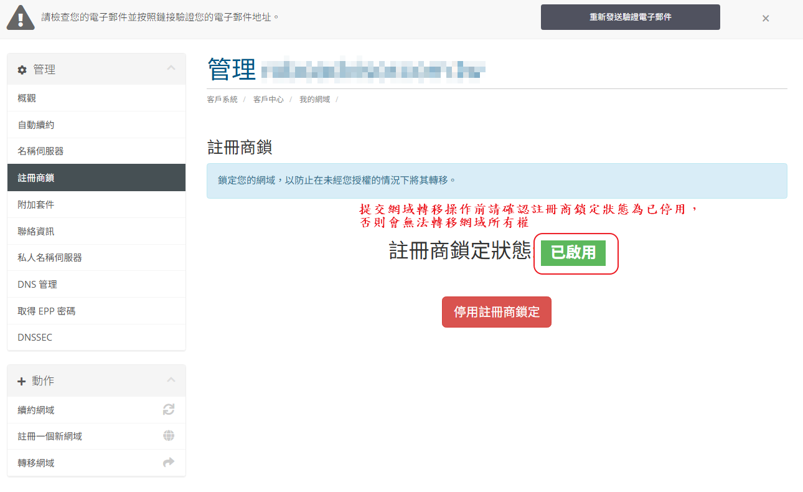Go to 自動續約 settings
This screenshot has width=803, height=492.
[x=36, y=125]
